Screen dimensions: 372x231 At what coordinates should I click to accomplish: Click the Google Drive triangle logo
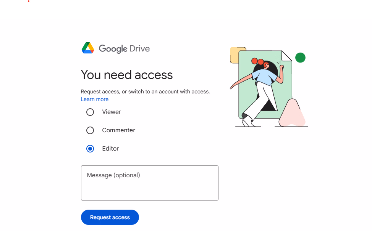(88, 48)
